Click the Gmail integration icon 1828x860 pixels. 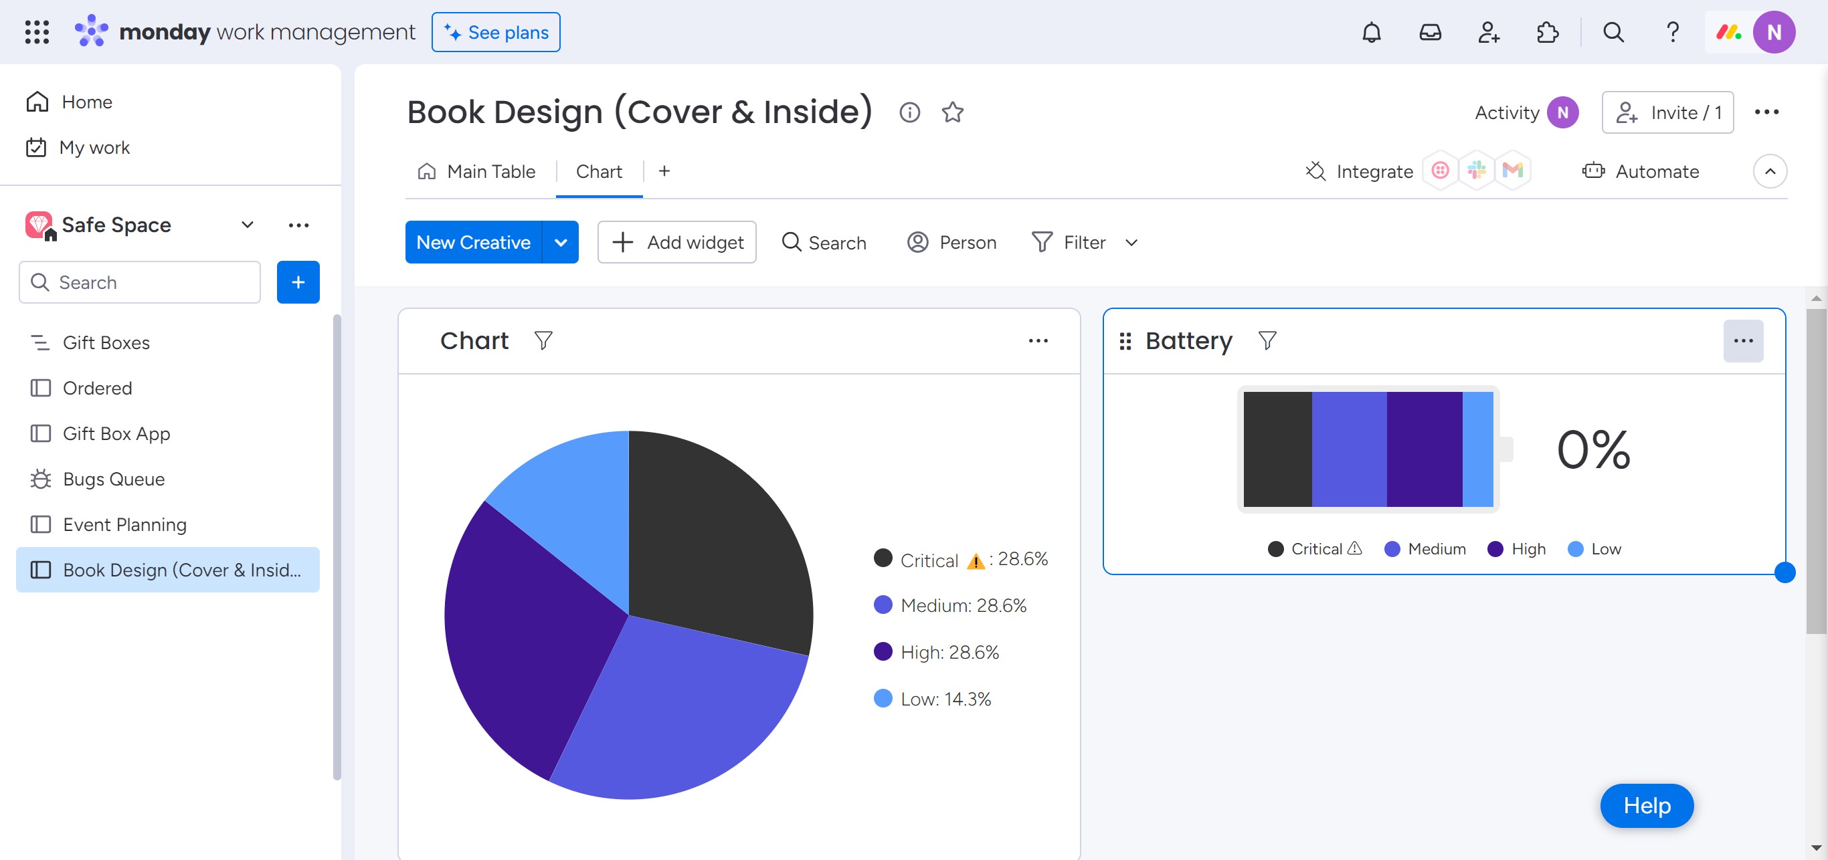click(x=1513, y=170)
